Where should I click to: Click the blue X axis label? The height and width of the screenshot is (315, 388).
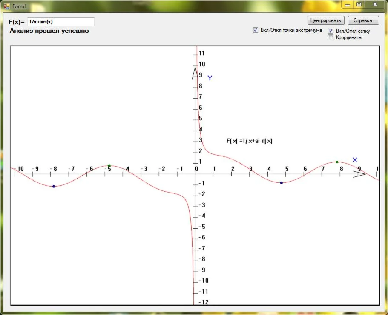(x=355, y=159)
